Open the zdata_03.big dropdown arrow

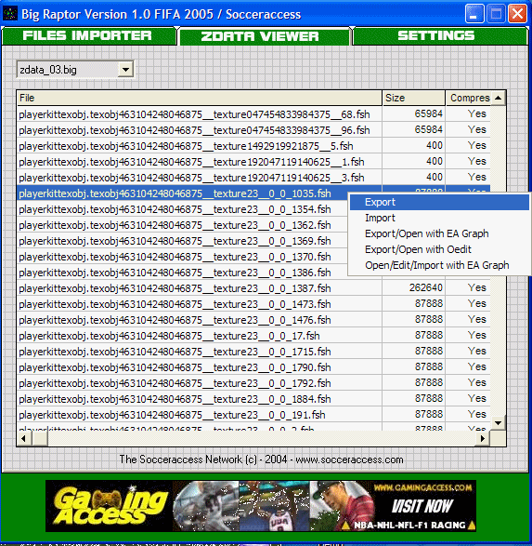tap(125, 69)
